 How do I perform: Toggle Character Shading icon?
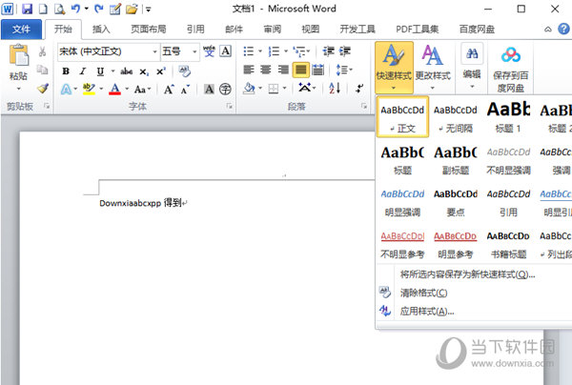(209, 89)
